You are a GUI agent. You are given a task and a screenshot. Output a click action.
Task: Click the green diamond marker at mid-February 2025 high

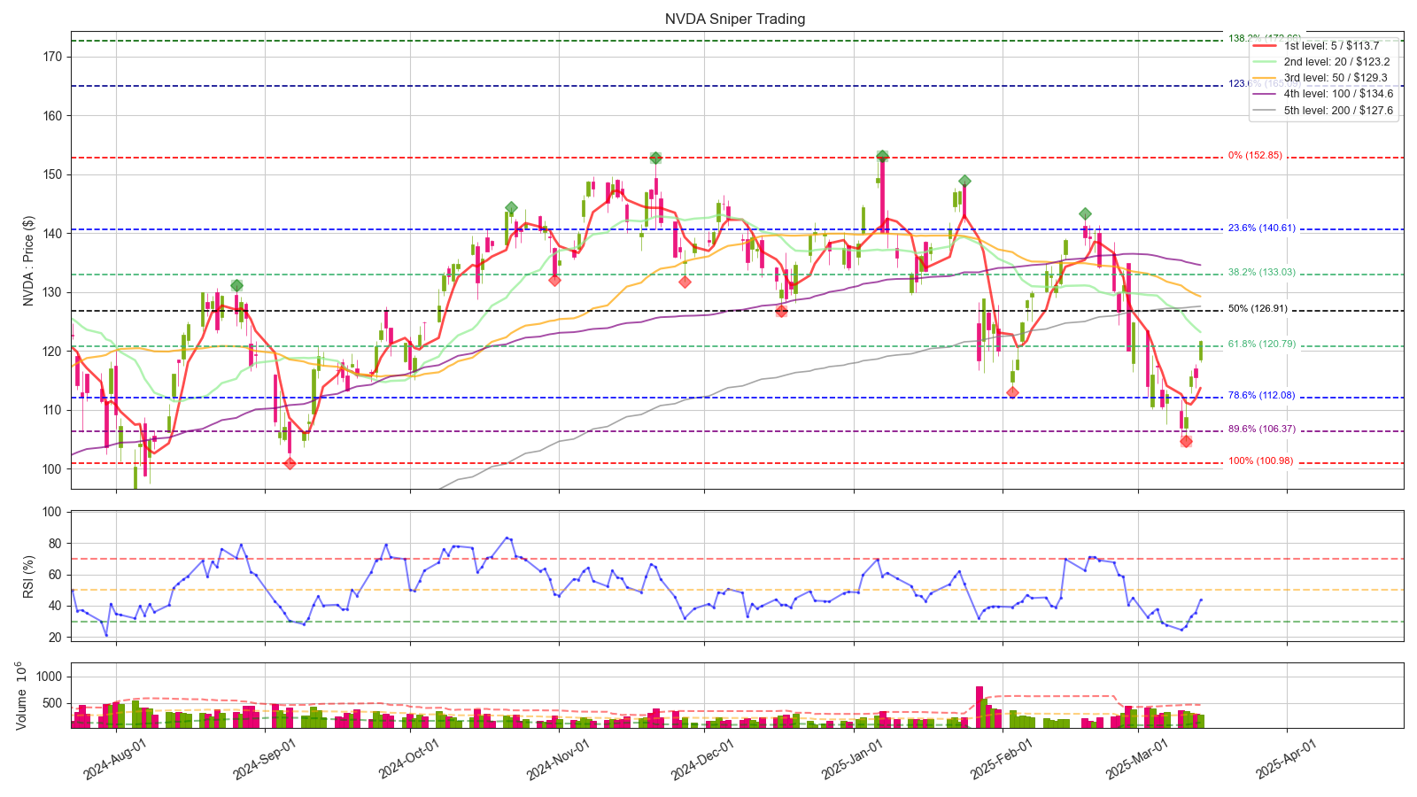click(1085, 214)
